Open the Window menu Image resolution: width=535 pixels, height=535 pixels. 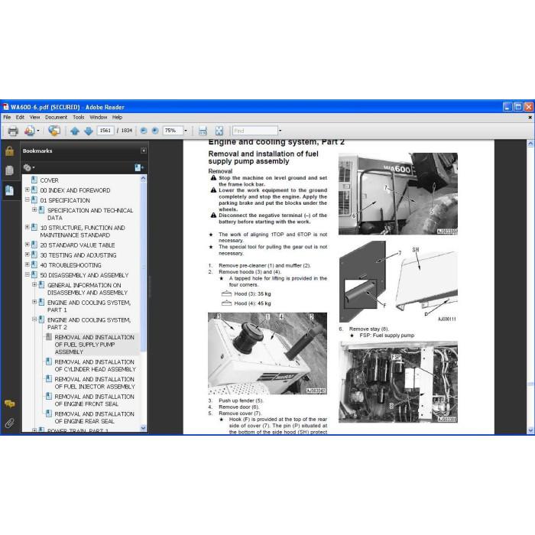99,117
